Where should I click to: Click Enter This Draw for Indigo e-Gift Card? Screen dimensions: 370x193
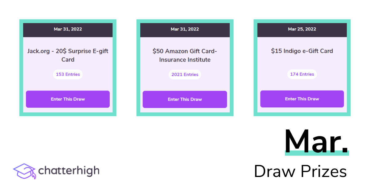click(302, 99)
